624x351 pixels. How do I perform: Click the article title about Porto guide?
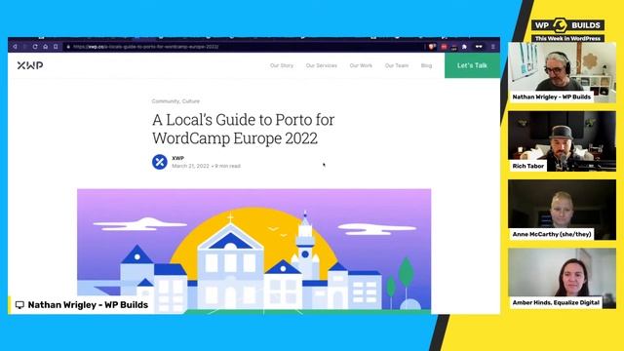click(243, 129)
